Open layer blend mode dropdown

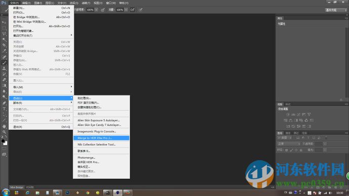point(289,144)
